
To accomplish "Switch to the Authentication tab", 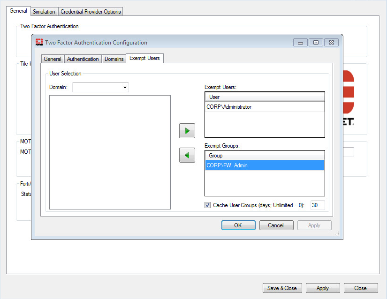I will click(x=83, y=59).
